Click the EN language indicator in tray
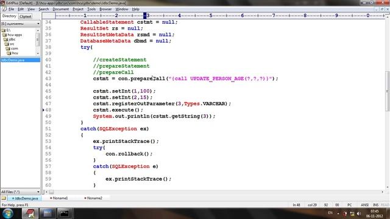This screenshot has width=390, height=219. 330,213
